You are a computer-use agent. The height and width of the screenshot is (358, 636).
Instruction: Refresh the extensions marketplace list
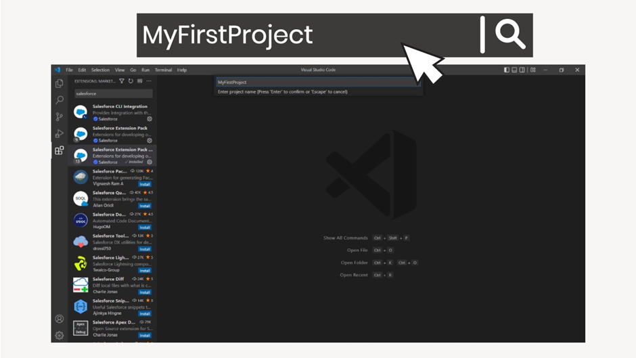coord(131,81)
